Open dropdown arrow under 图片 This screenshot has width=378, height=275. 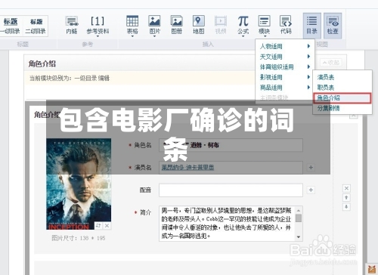coord(154,36)
